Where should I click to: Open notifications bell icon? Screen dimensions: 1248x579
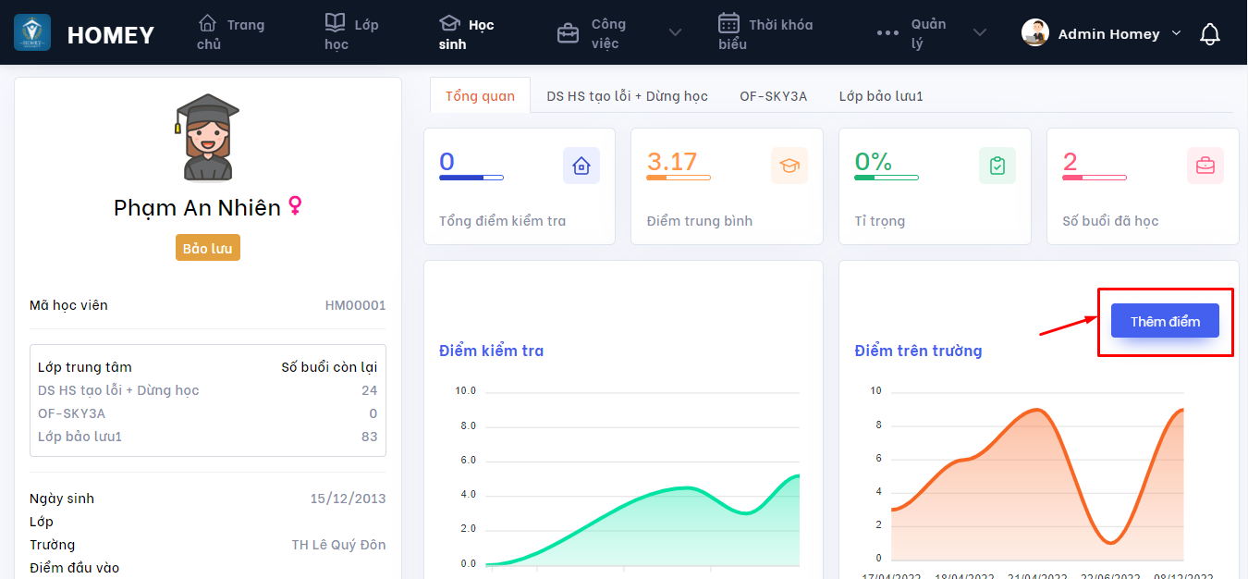1209,34
